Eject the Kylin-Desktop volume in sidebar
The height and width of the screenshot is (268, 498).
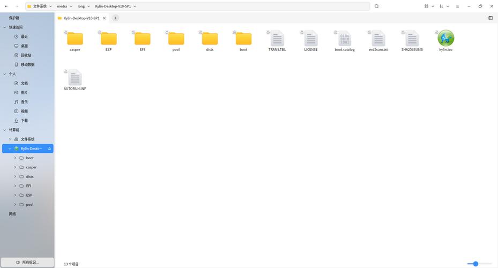49,148
